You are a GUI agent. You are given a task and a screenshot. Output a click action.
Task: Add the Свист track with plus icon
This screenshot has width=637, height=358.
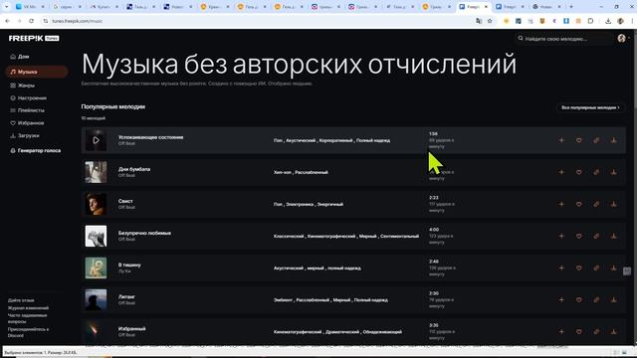click(x=561, y=204)
